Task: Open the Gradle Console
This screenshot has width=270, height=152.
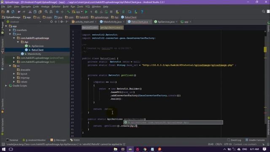Action: 255,140
